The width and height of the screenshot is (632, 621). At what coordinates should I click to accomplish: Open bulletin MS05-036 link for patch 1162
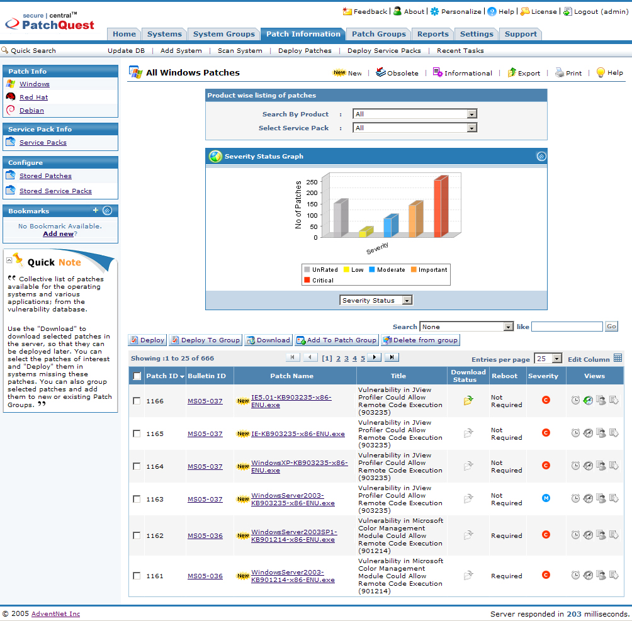point(205,535)
